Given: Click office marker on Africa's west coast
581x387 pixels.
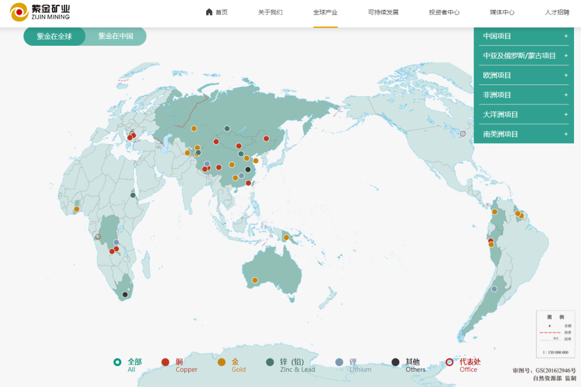Looking at the screenshot, I should click(98, 236).
